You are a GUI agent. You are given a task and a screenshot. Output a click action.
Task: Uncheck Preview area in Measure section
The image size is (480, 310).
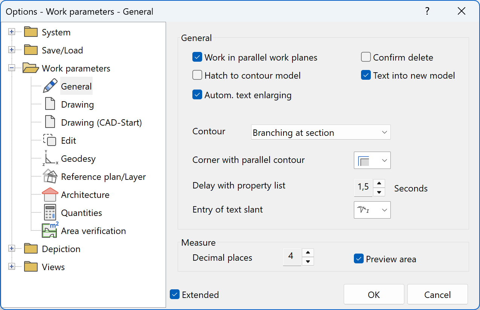coord(358,259)
